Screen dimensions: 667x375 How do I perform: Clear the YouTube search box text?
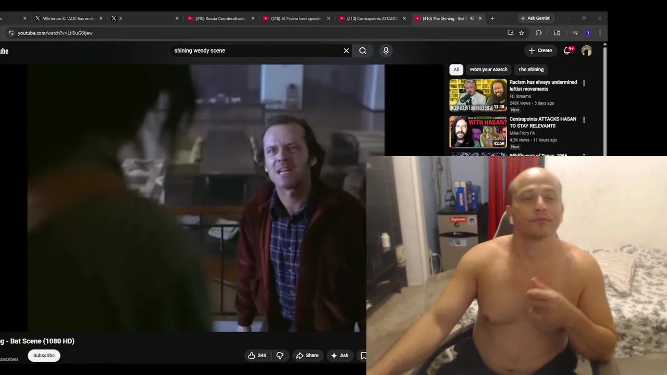point(346,51)
